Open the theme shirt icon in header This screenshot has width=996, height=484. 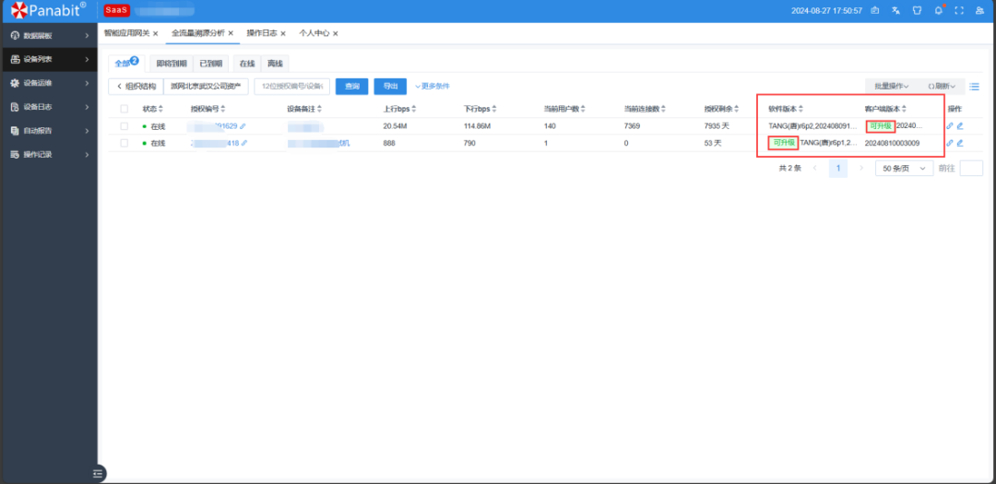click(917, 10)
